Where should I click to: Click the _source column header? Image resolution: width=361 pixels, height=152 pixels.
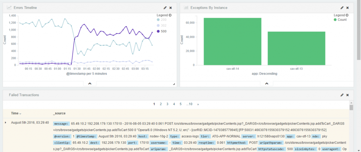pos(59,113)
